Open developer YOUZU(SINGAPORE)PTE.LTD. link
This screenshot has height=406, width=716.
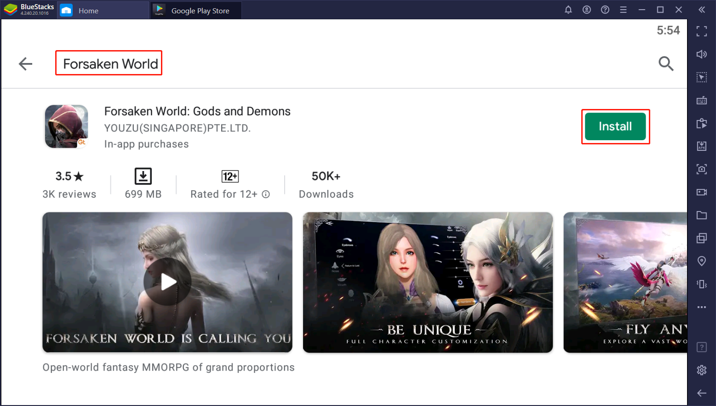click(178, 128)
